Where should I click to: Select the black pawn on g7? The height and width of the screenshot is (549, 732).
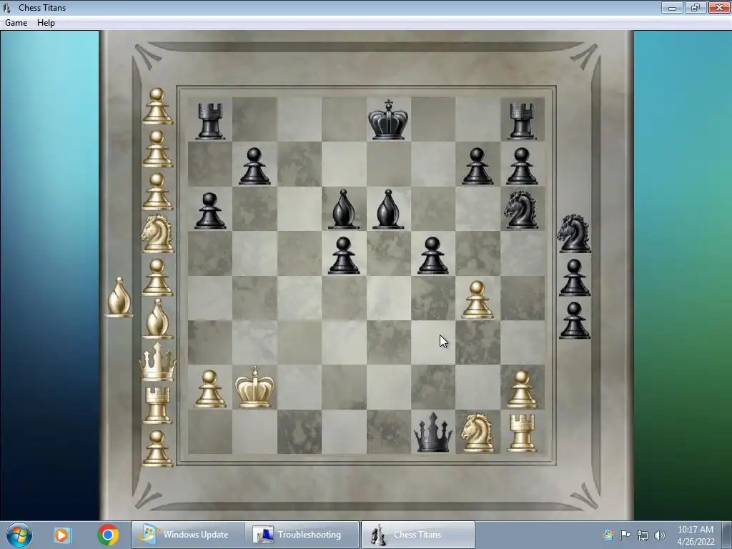pos(477,166)
